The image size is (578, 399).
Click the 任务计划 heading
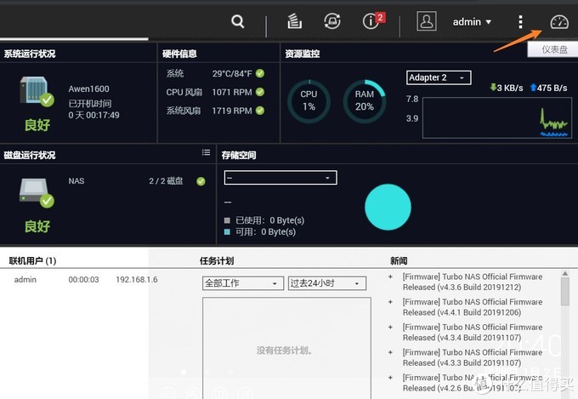coord(217,261)
